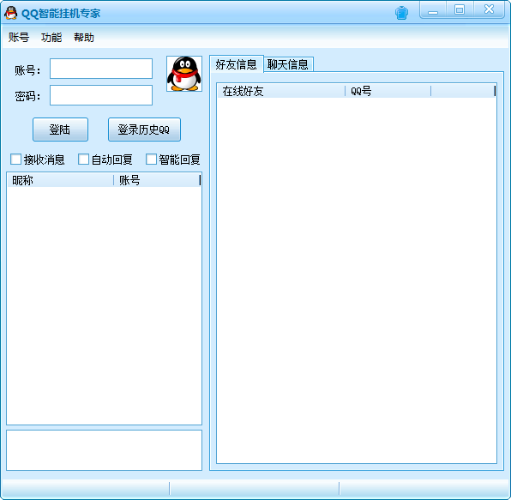The height and width of the screenshot is (500, 511).
Task: Switch to the 好友信息 tab
Action: pyautogui.click(x=237, y=63)
